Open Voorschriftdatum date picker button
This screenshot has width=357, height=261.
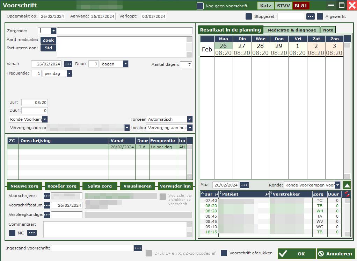[47, 205]
